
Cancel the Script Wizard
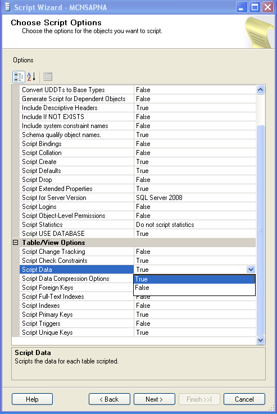click(244, 399)
